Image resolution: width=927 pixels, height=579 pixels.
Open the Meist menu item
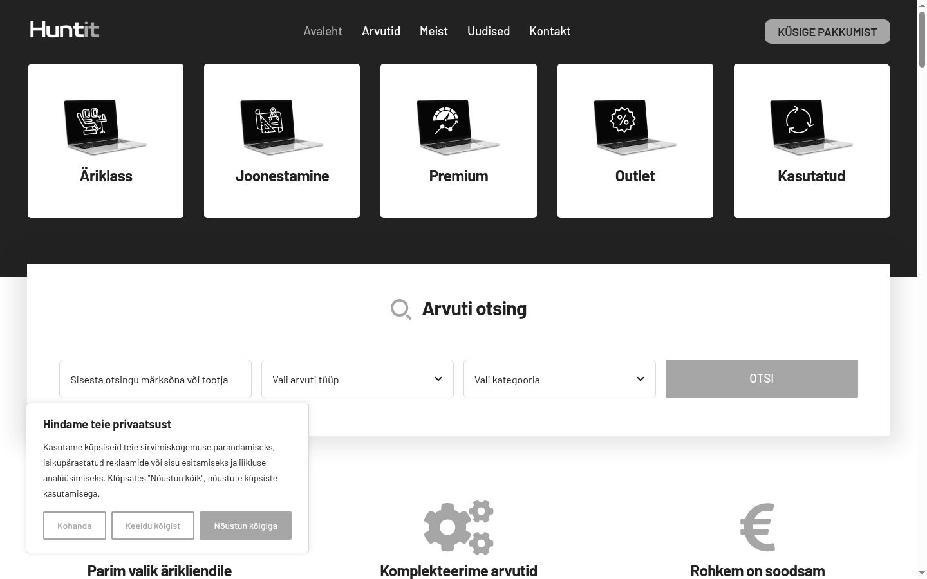point(434,31)
